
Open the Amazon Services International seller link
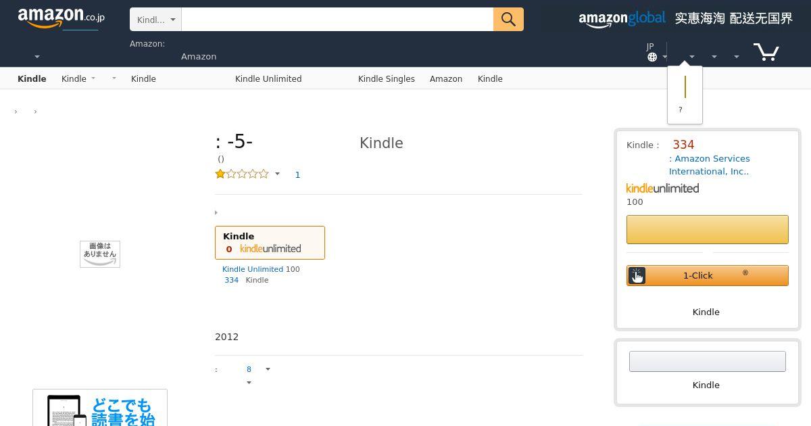(710, 165)
